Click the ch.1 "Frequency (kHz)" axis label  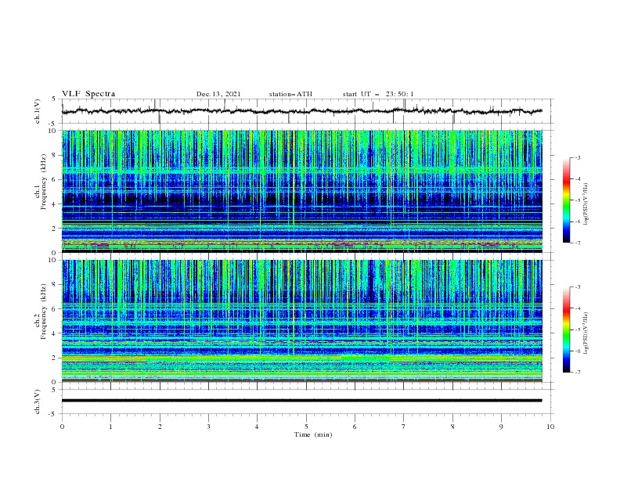(44, 182)
